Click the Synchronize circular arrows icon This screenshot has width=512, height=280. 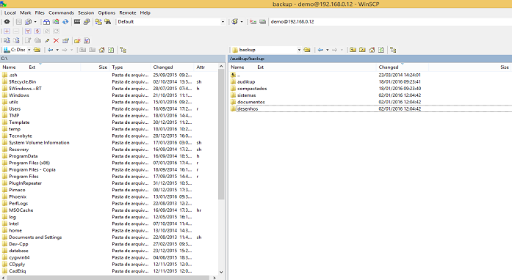(x=65, y=22)
